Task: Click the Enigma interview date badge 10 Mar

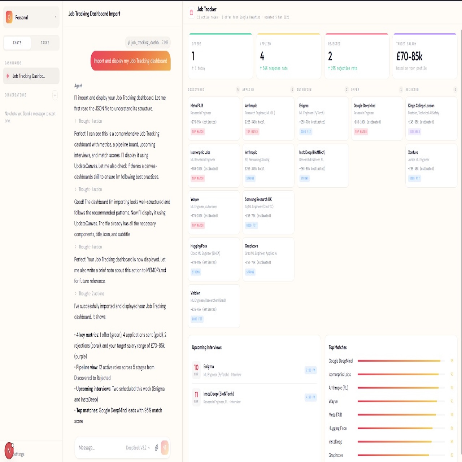Action: [196, 370]
